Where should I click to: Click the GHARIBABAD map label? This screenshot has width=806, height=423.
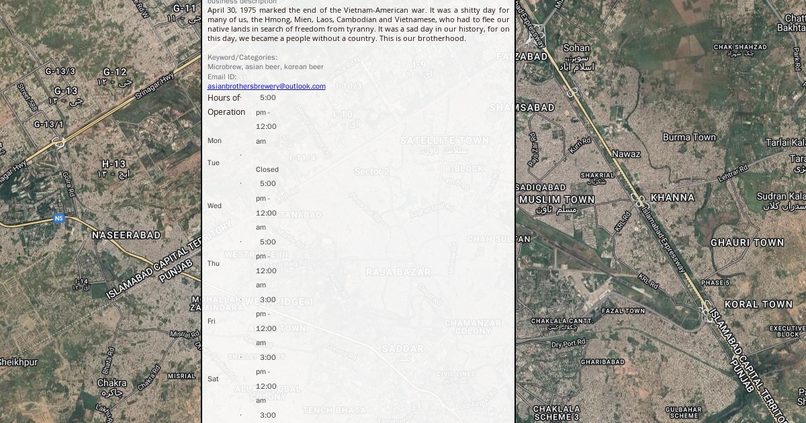click(602, 362)
